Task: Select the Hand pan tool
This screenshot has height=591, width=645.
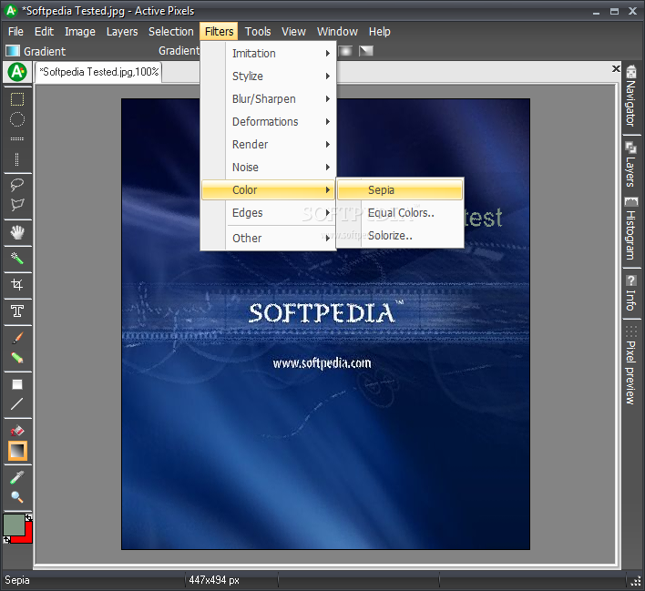Action: click(x=17, y=233)
